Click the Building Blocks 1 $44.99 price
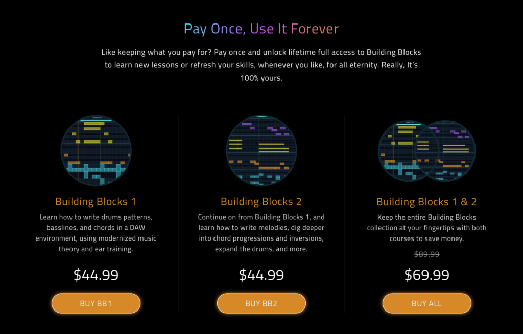The width and height of the screenshot is (523, 334). pos(96,275)
